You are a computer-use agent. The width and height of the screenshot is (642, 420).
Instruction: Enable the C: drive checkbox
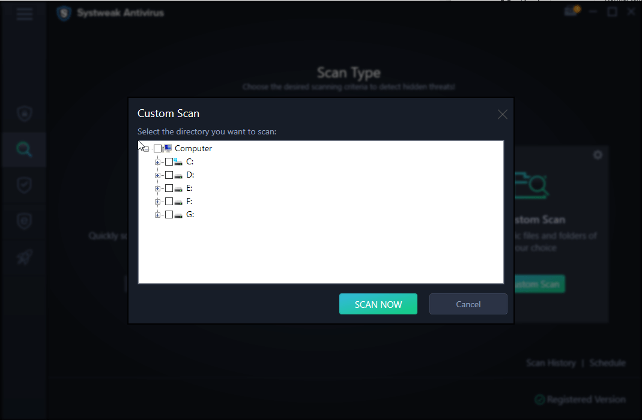(x=169, y=161)
